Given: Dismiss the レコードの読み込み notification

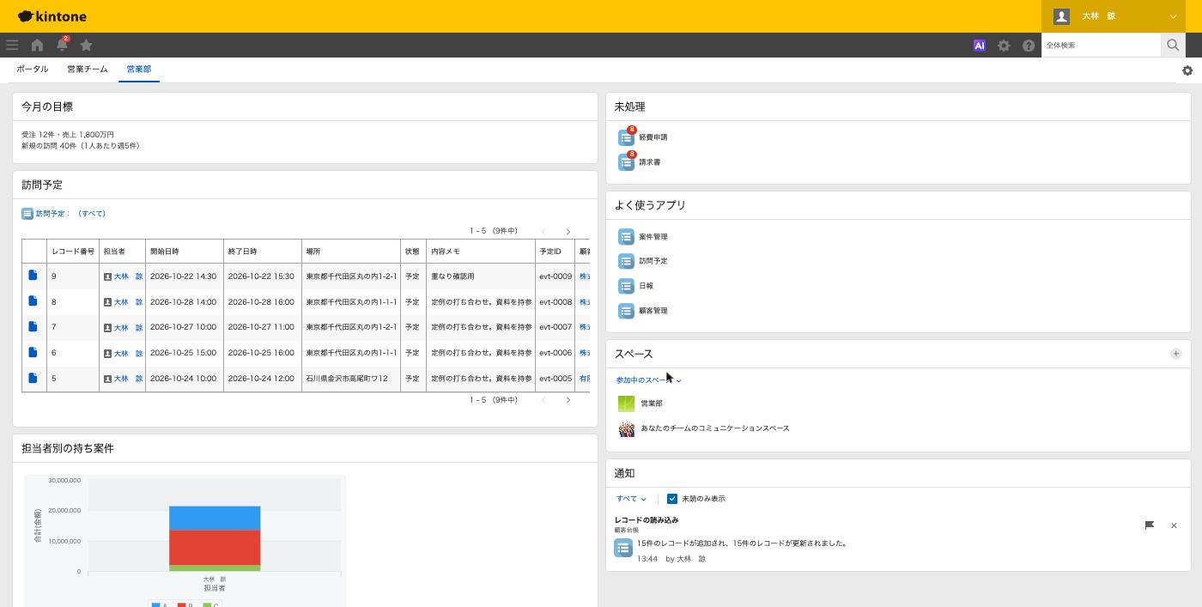Looking at the screenshot, I should coord(1174,525).
